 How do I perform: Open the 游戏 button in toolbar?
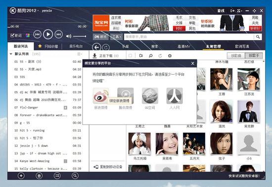coord(100,37)
